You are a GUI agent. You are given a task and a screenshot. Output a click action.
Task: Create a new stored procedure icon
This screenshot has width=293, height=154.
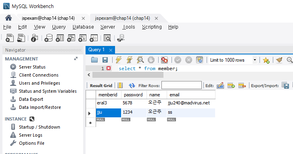click(82, 38)
